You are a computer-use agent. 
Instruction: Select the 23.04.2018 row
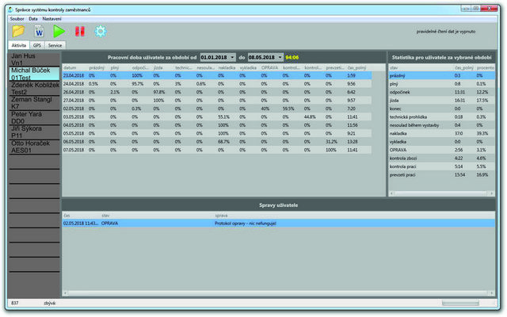tap(216, 75)
